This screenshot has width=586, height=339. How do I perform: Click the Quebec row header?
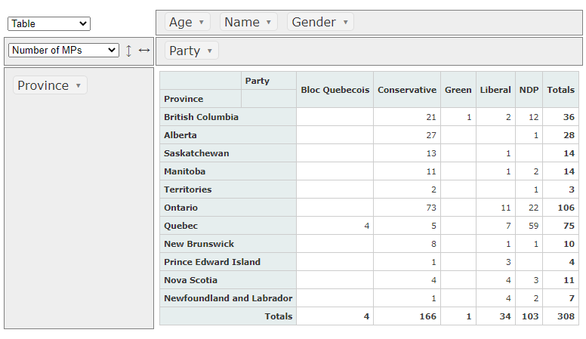[x=228, y=226]
